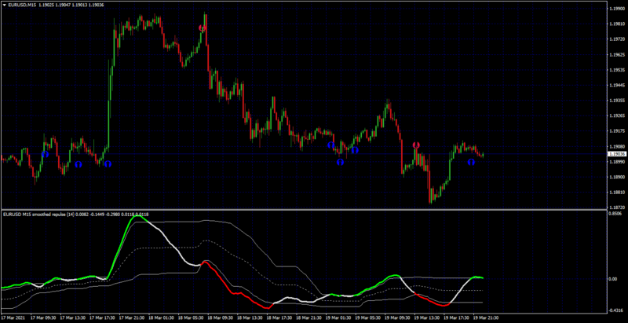Click the 1.19625 price axis label
Image resolution: width=628 pixels, height=323 pixels.
[616, 54]
